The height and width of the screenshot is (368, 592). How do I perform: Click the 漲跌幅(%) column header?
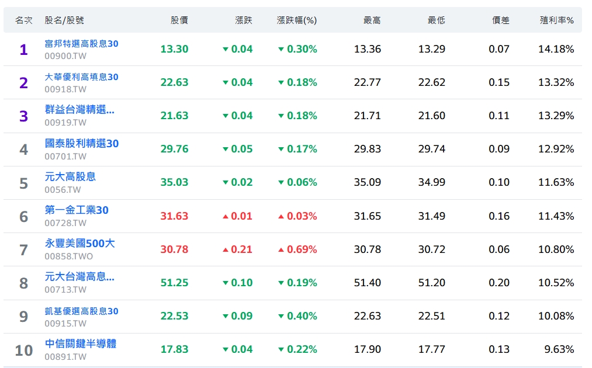coord(296,20)
